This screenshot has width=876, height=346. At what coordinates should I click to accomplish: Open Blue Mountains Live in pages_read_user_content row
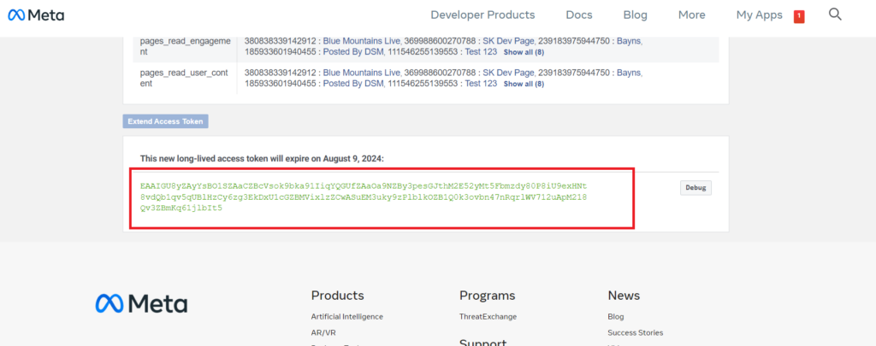[362, 73]
